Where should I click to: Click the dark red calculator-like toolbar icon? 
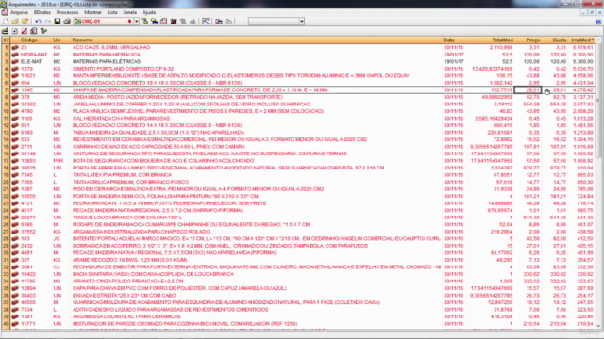(174, 22)
